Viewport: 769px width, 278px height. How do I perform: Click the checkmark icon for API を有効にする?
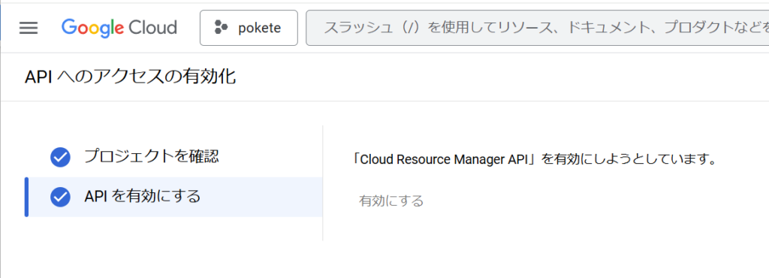tap(60, 197)
